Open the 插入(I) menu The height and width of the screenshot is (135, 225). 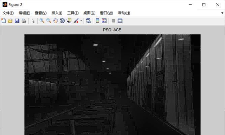point(57,13)
